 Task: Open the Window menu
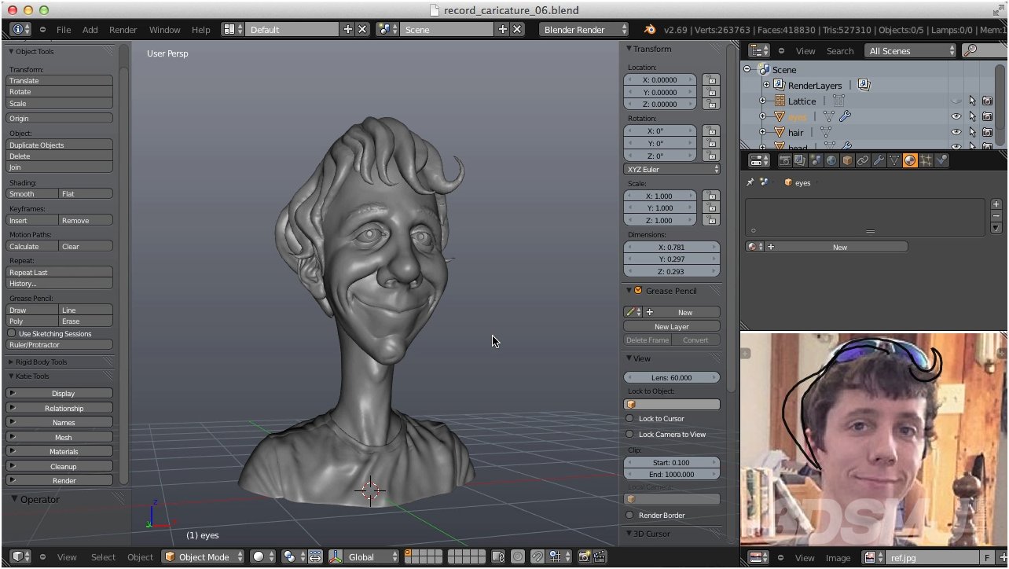click(x=165, y=29)
